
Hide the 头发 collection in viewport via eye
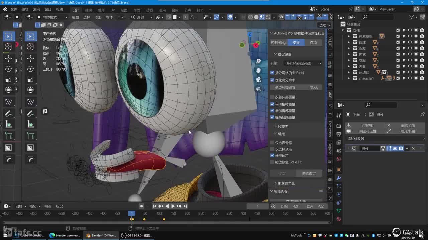(410, 48)
